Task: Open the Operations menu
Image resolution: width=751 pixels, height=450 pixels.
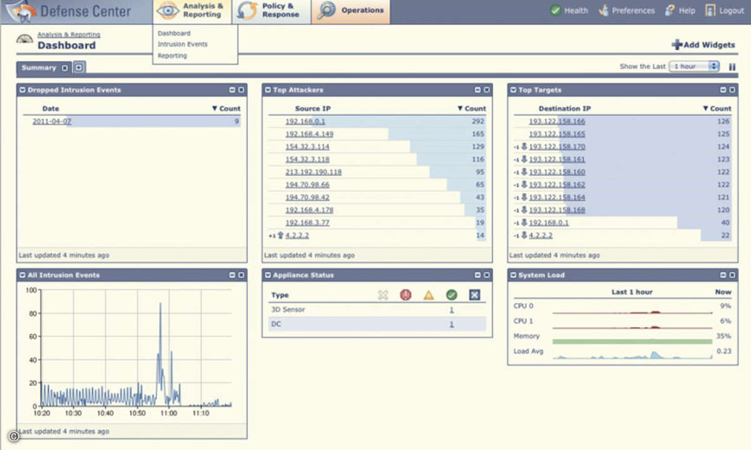Action: pyautogui.click(x=350, y=11)
